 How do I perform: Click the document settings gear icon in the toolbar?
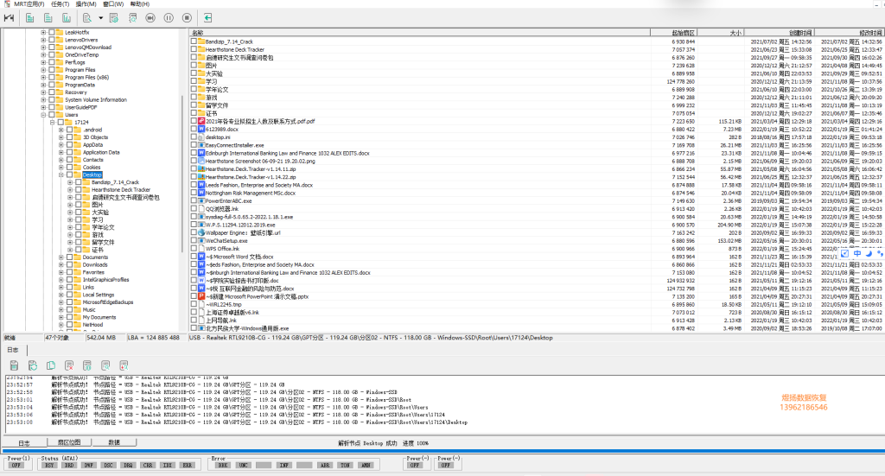coord(114,18)
